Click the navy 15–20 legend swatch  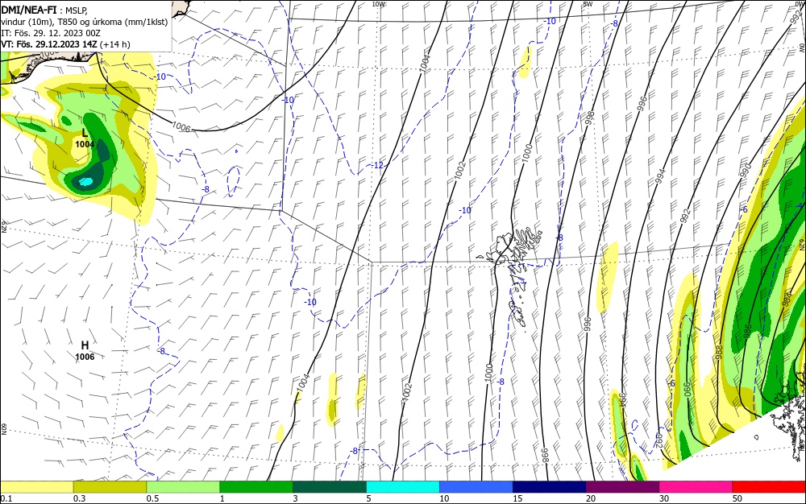[550, 487]
